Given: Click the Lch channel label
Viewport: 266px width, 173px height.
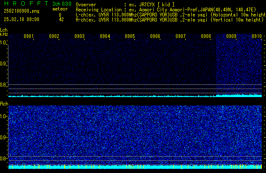Looking at the screenshot, I should 4,30.
